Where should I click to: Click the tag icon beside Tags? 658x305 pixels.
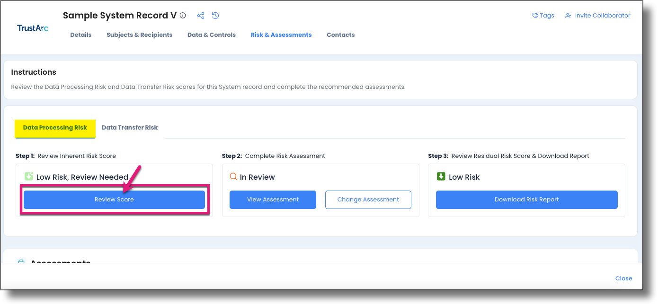click(x=535, y=16)
